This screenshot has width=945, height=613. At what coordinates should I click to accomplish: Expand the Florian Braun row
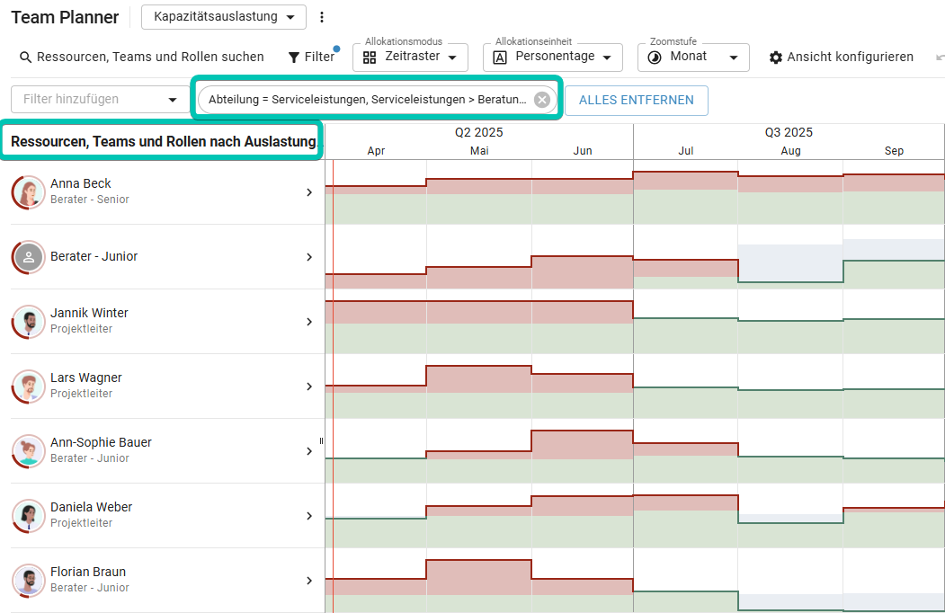pyautogui.click(x=309, y=581)
